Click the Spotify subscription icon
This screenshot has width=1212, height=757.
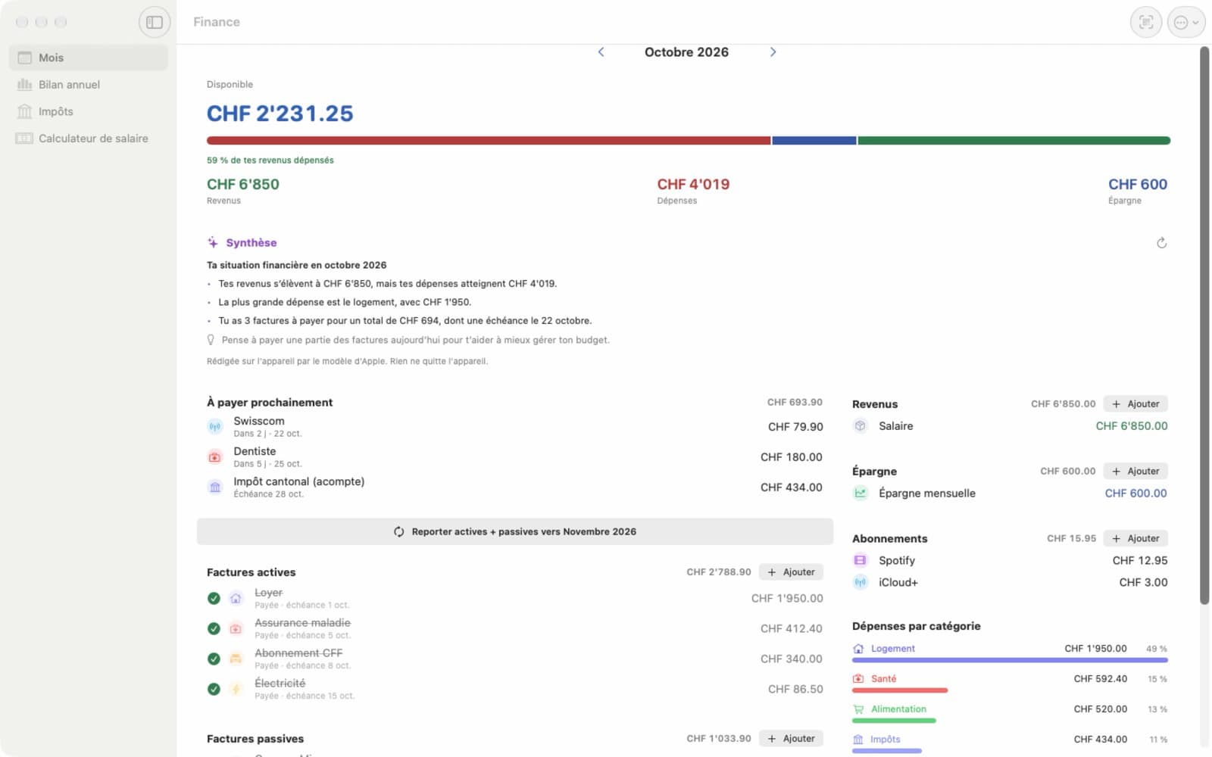coord(860,561)
